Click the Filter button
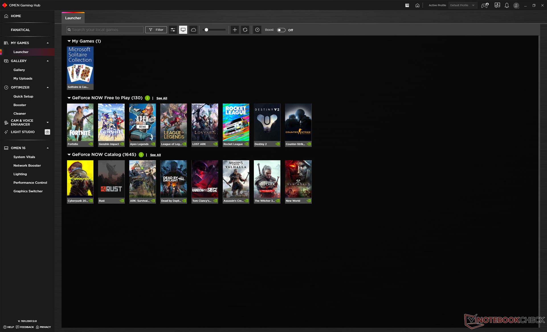547x332 pixels. pyautogui.click(x=156, y=30)
